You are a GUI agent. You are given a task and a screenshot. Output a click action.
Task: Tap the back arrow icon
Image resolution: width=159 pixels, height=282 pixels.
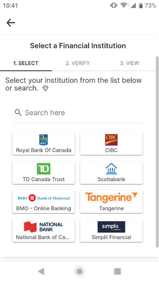11,23
